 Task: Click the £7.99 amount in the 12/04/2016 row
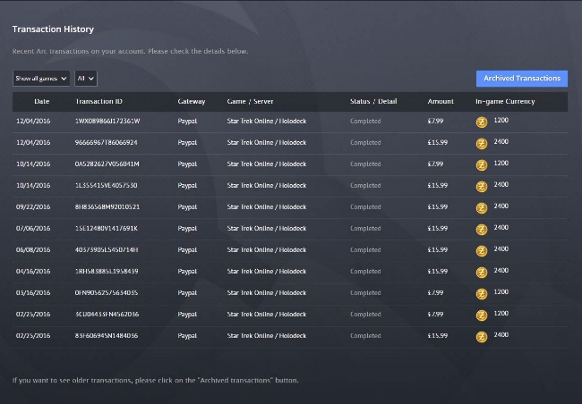pos(435,121)
